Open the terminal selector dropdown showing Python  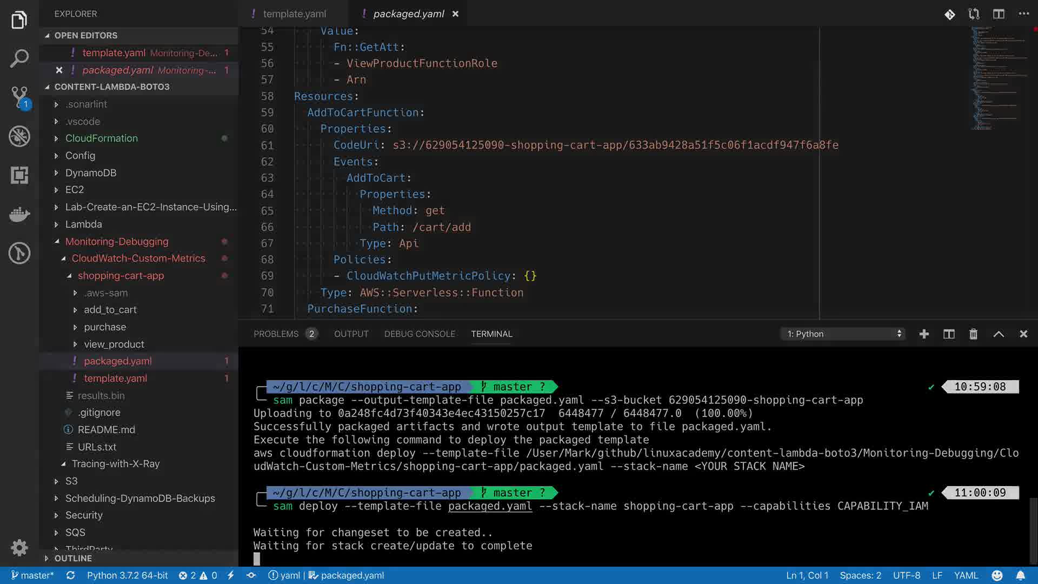point(843,334)
